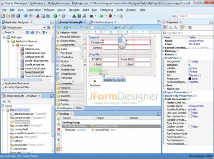This screenshot has height=159, width=214.
Task: Click the filter icon in Projects bar
Action: pos(37,32)
